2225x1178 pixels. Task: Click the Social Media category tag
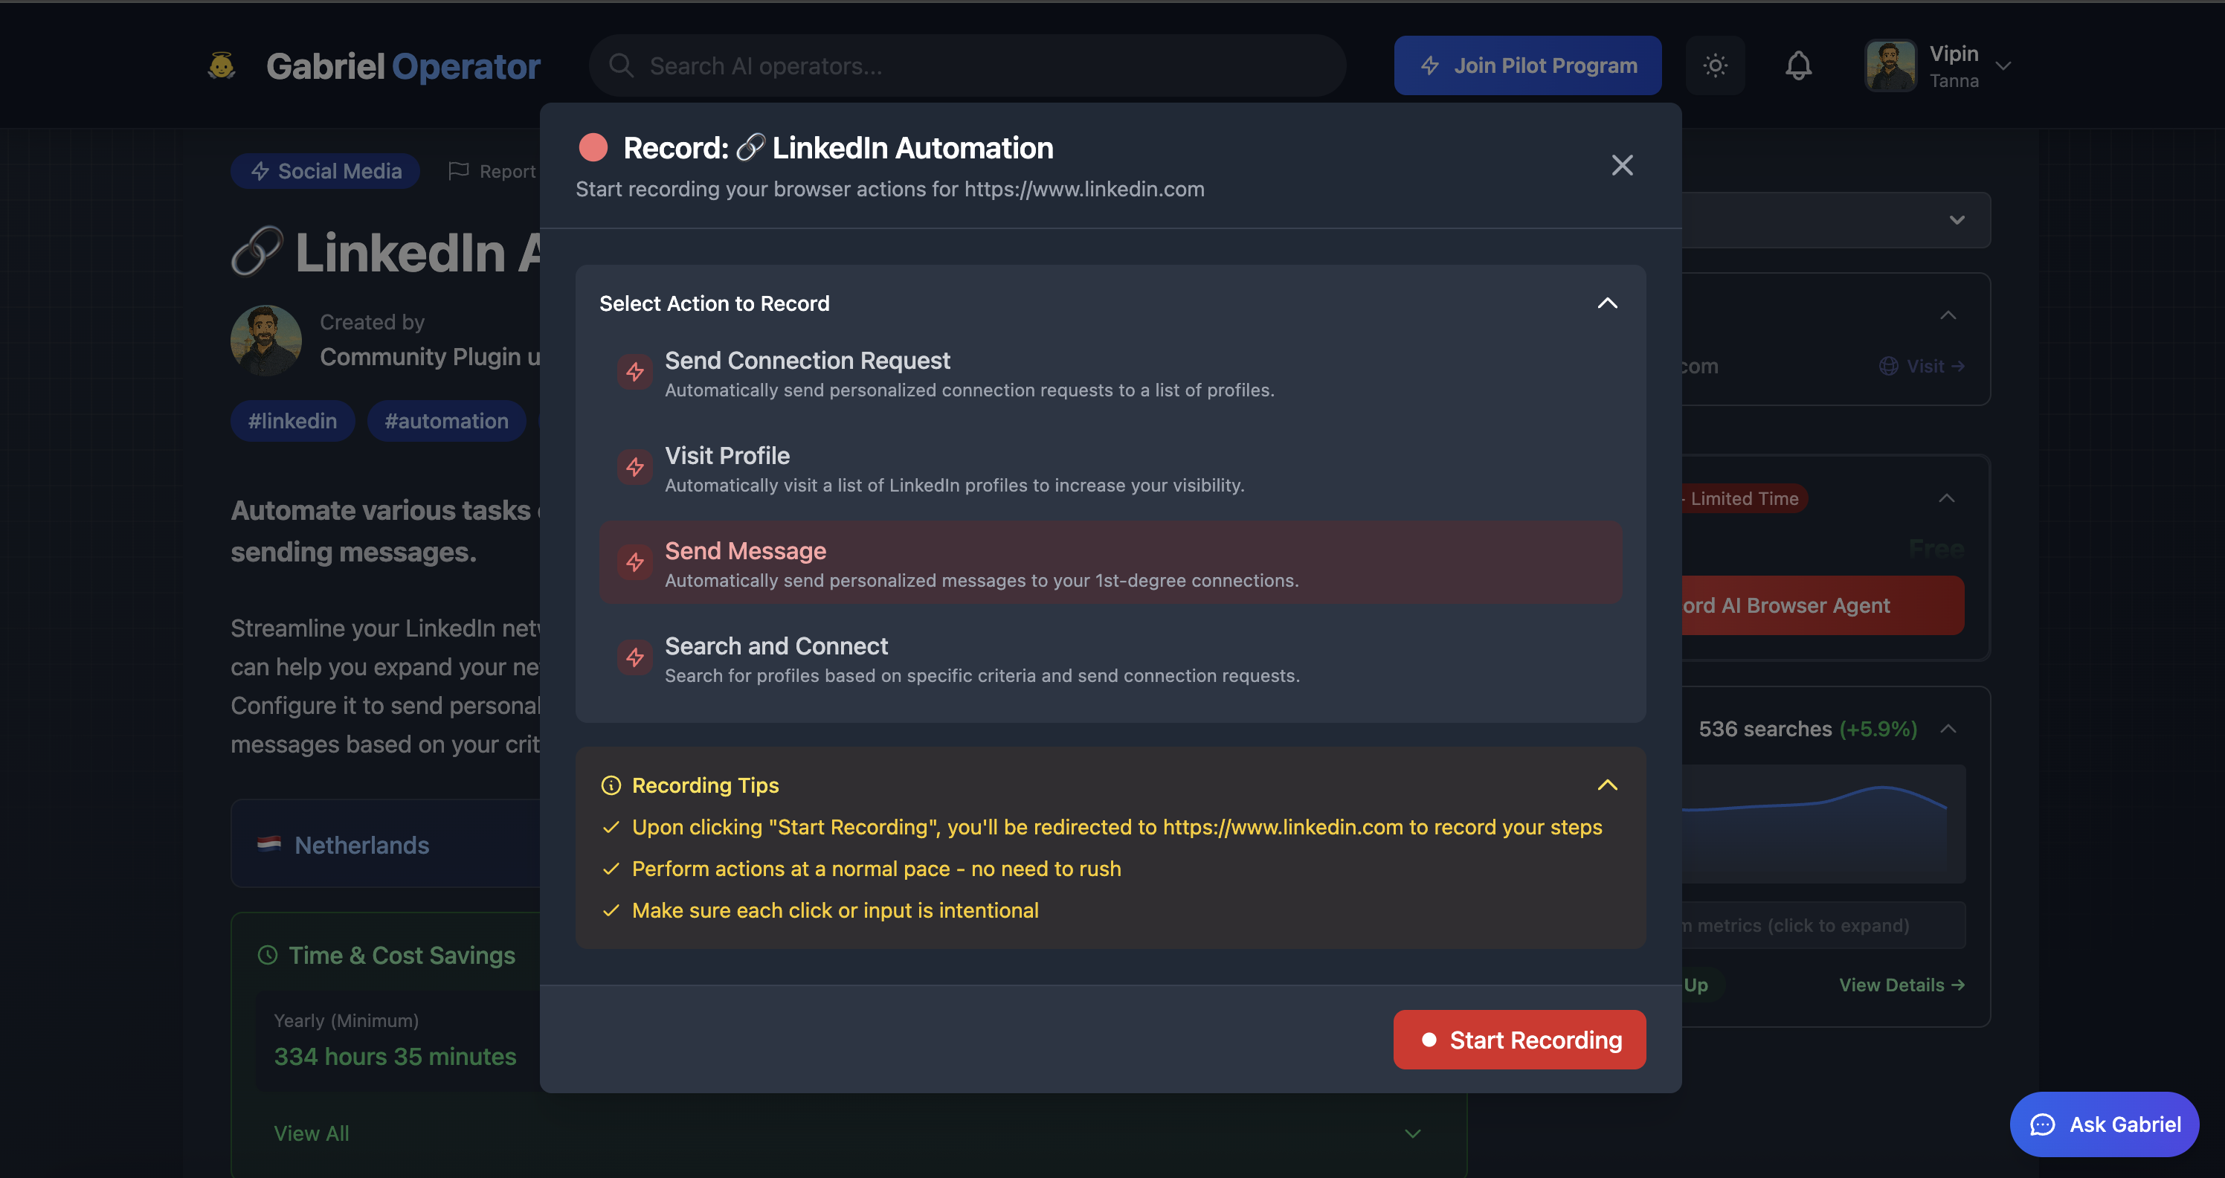point(325,171)
